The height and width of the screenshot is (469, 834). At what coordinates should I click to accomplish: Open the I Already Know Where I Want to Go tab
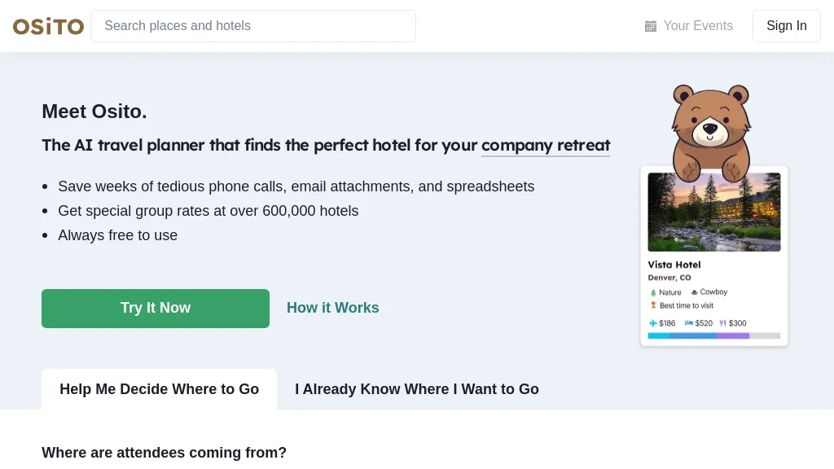coord(417,389)
